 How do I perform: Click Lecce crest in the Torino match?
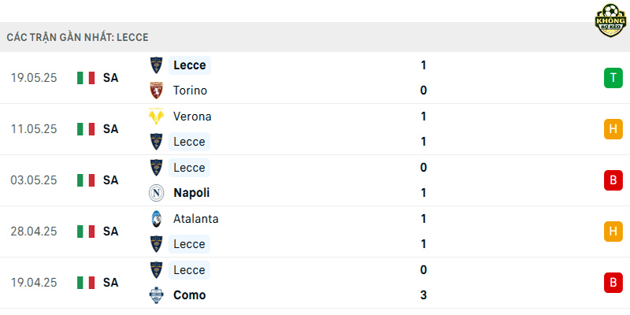tap(156, 65)
